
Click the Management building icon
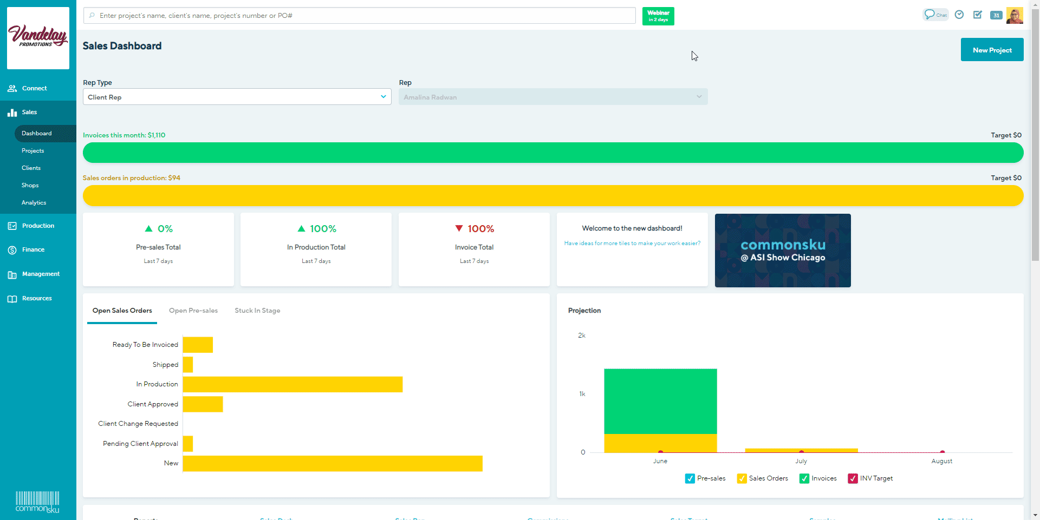(12, 274)
